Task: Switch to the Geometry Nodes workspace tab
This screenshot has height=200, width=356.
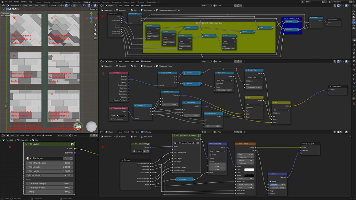Action: 129,2
